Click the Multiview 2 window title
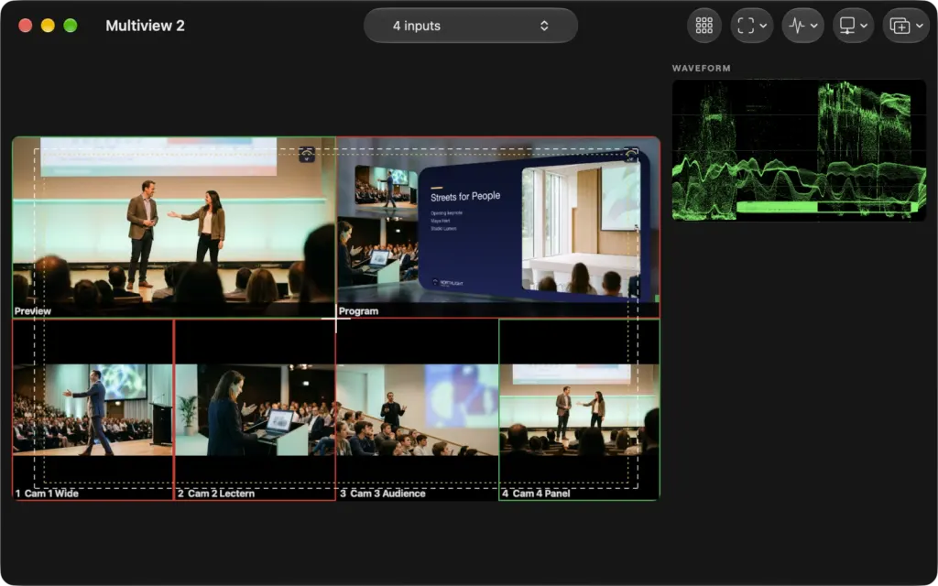The image size is (938, 586). (x=146, y=26)
